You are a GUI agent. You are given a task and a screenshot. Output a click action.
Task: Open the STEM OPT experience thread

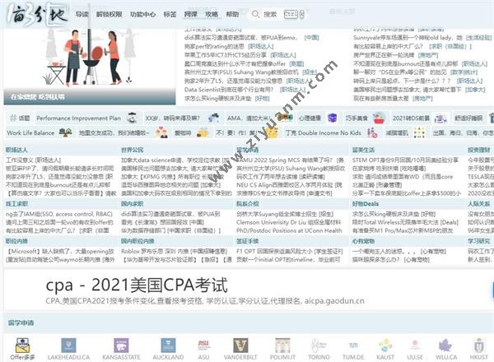pos(405,160)
